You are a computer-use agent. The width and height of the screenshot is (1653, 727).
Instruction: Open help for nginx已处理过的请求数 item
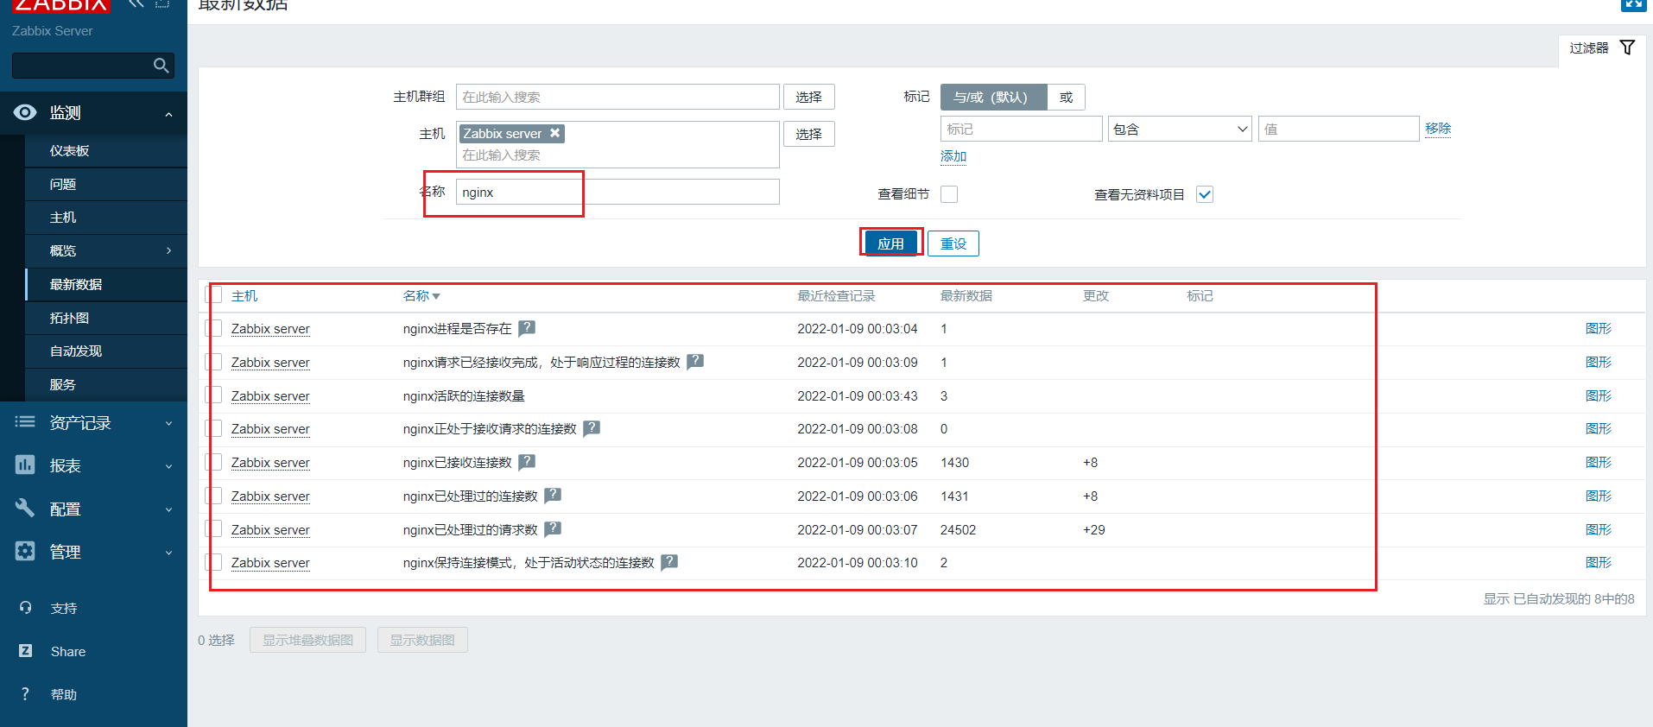[x=553, y=529]
